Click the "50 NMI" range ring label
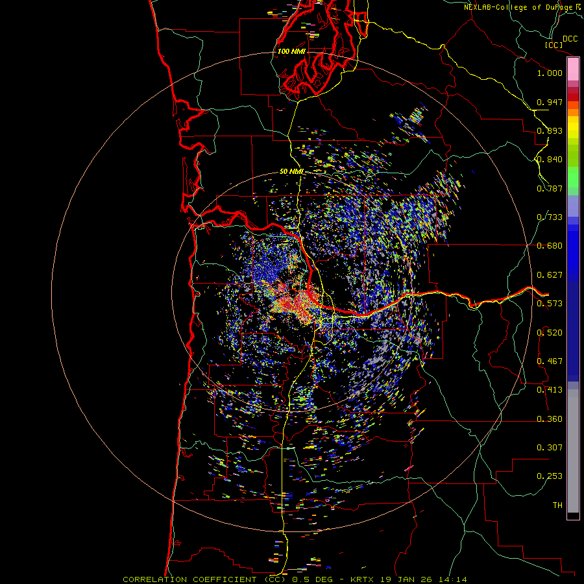The width and height of the screenshot is (584, 584). point(291,172)
